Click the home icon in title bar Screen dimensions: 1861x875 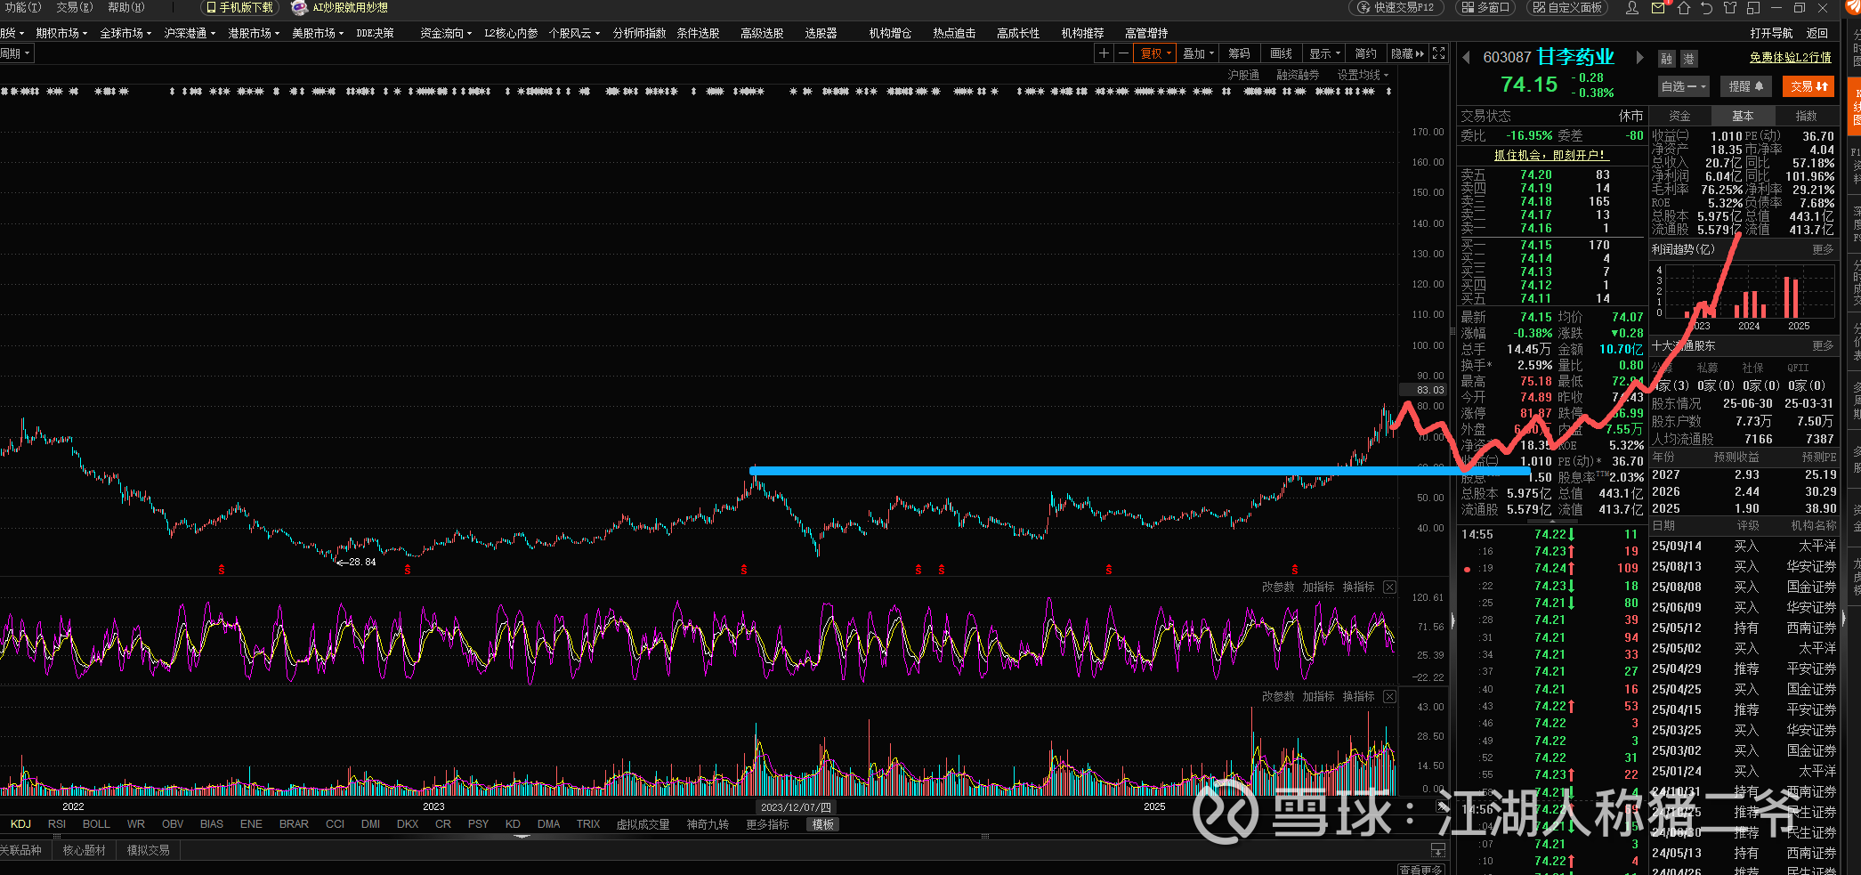tap(1683, 8)
